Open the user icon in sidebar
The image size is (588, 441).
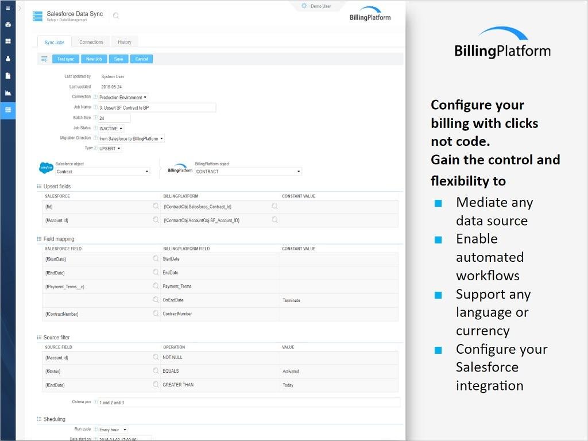[8, 59]
